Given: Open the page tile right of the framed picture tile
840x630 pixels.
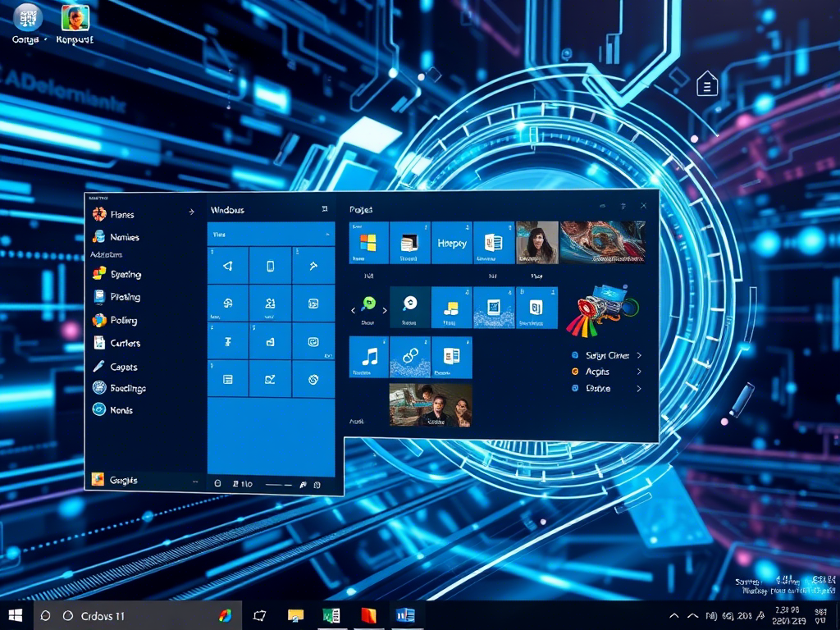Looking at the screenshot, I should click(x=536, y=308).
